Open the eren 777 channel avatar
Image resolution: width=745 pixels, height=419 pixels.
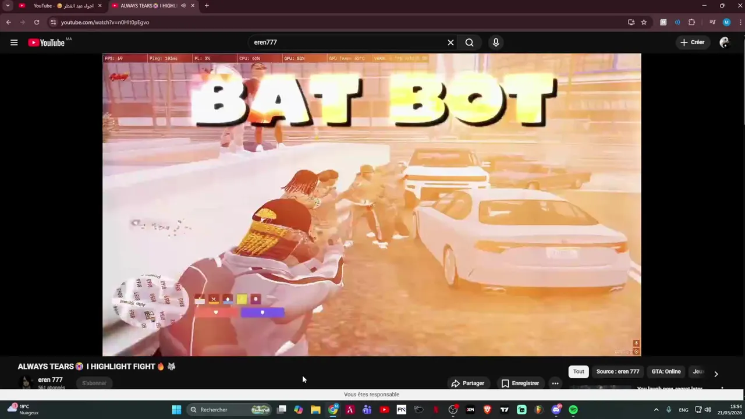pos(26,382)
